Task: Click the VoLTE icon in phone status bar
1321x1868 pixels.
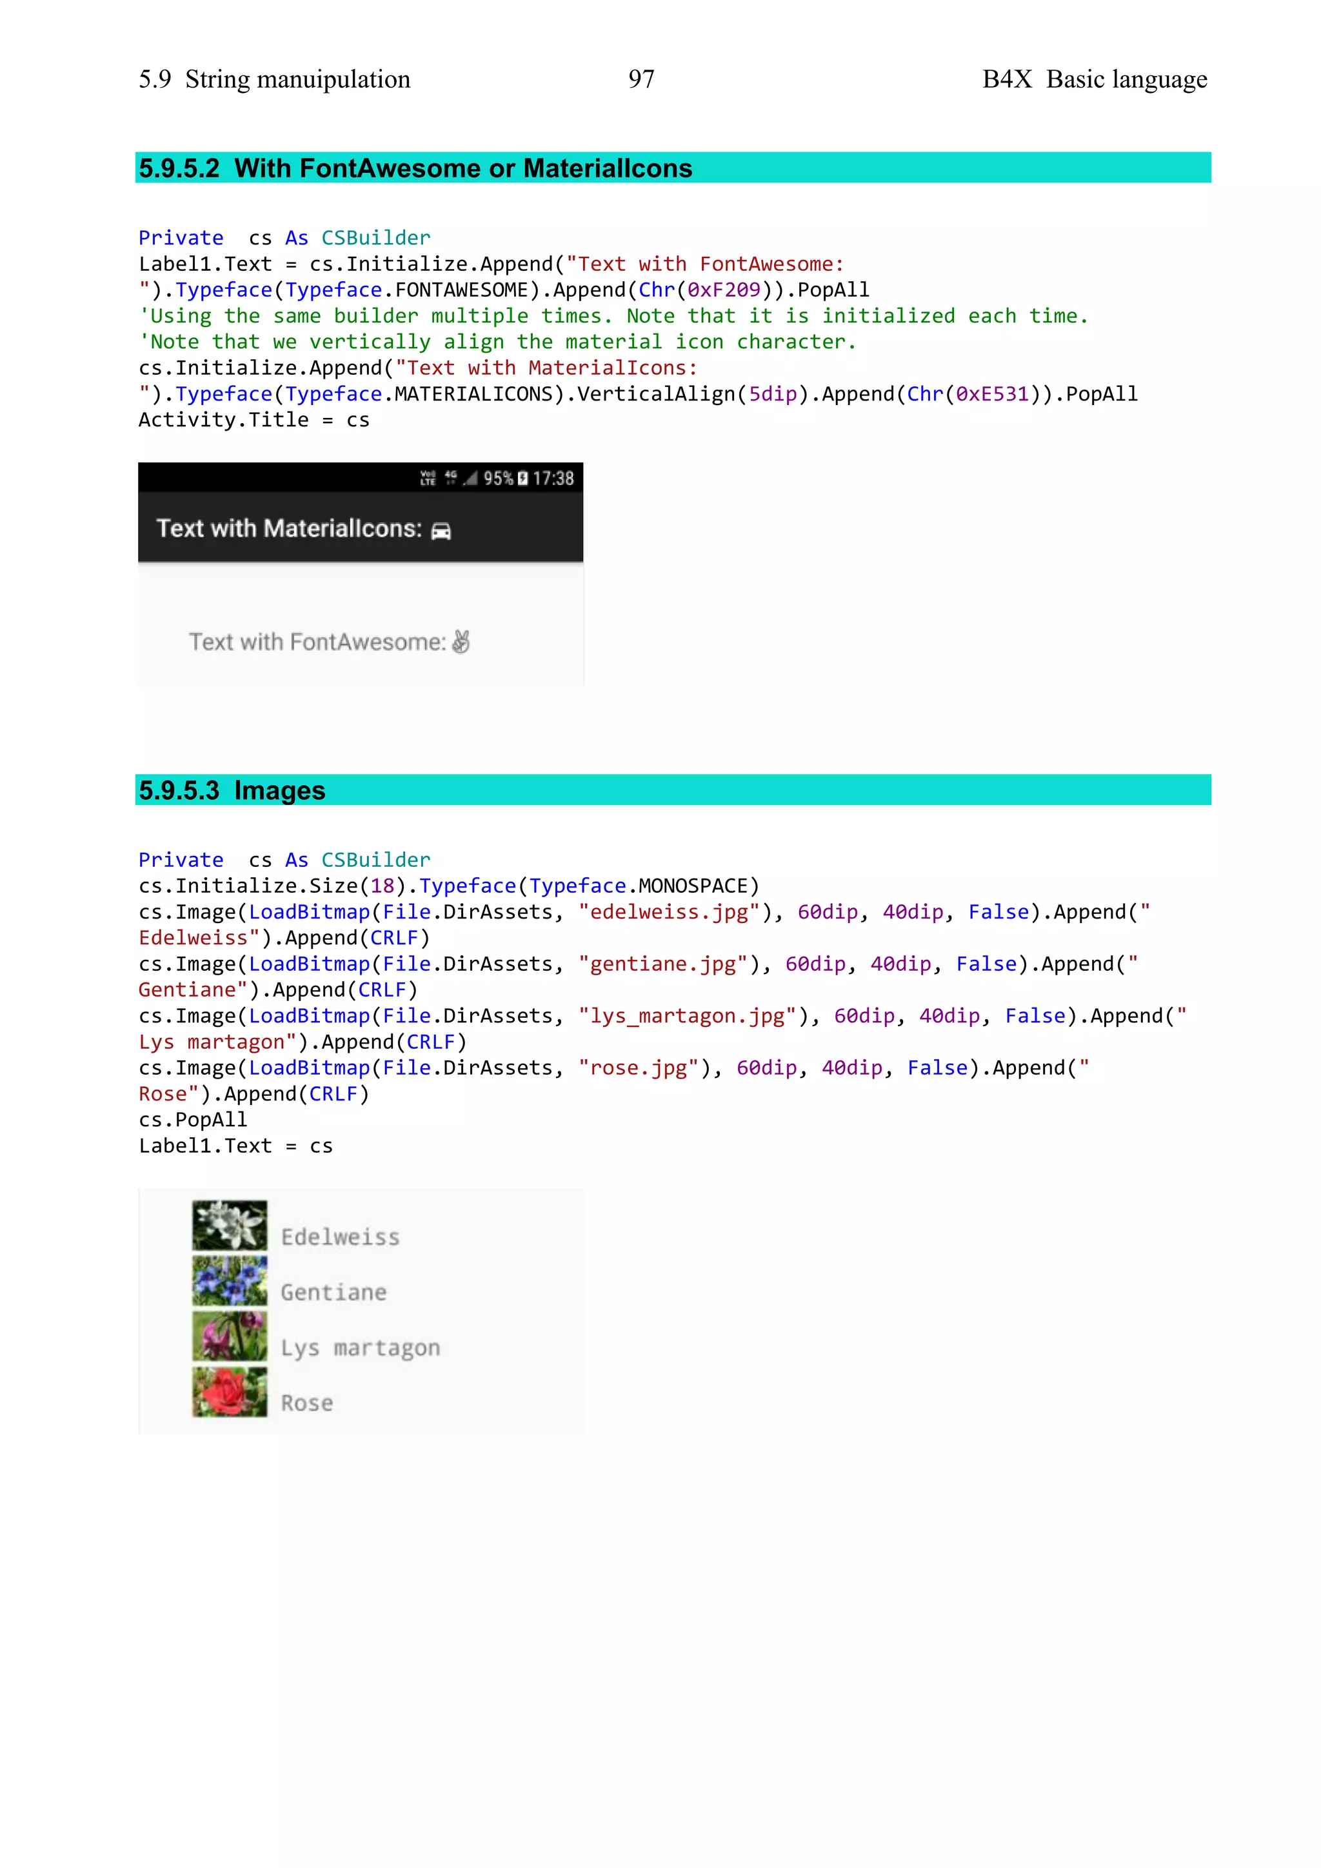Action: 428,479
